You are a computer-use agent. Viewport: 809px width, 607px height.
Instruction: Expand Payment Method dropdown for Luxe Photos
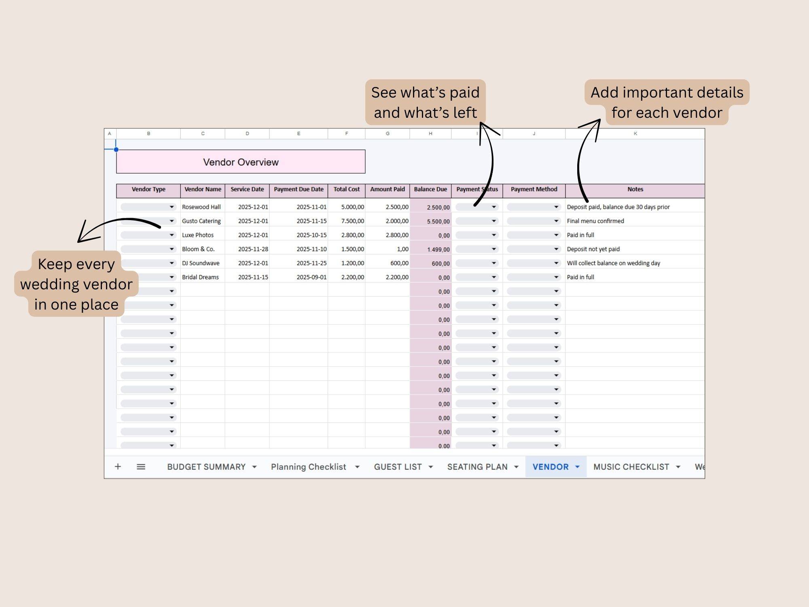pyautogui.click(x=556, y=235)
